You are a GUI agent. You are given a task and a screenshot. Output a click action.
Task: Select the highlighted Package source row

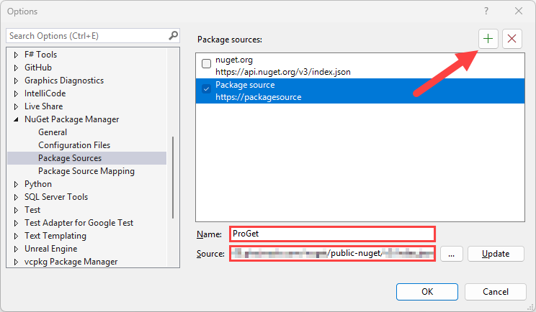click(360, 91)
